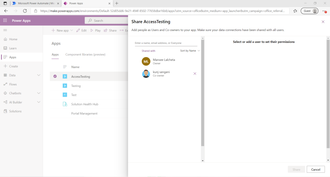Image resolution: width=330 pixels, height=177 pixels.
Task: Click the Create plus icon
Action: (x=5, y=66)
